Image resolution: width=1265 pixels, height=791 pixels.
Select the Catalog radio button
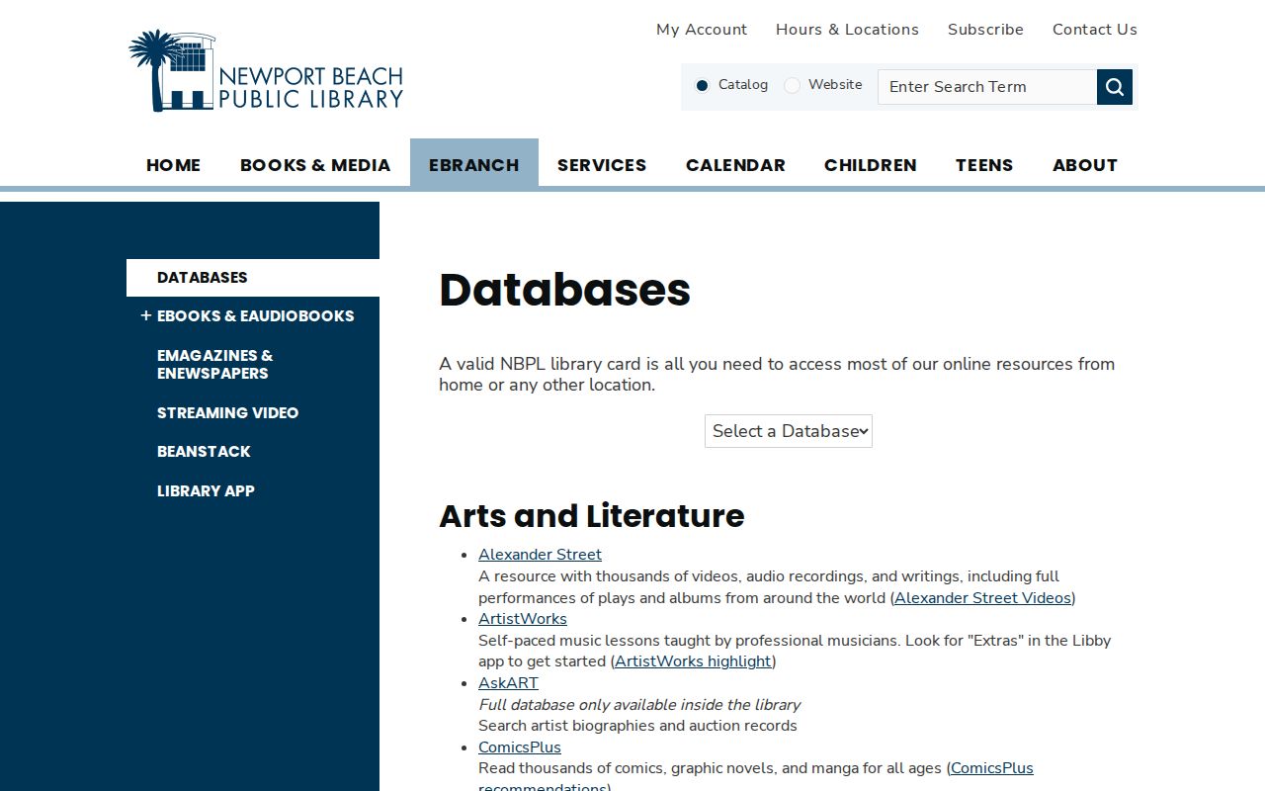tap(702, 85)
